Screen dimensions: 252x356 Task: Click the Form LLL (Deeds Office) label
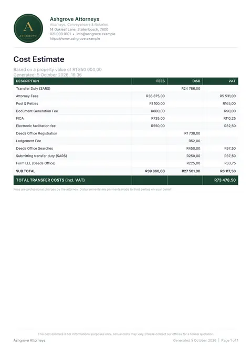tap(36, 163)
